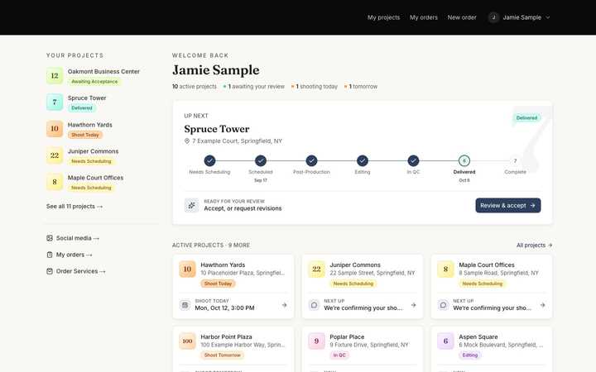Click the arrow on the Juniper Commons card
596x372 pixels.
[414, 305]
